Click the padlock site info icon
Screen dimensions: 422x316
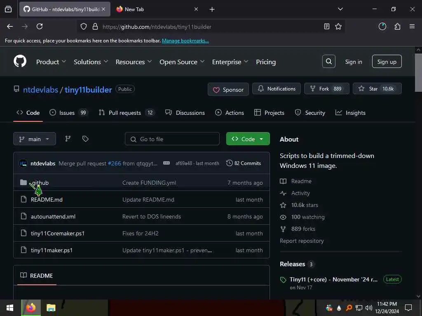(95, 26)
